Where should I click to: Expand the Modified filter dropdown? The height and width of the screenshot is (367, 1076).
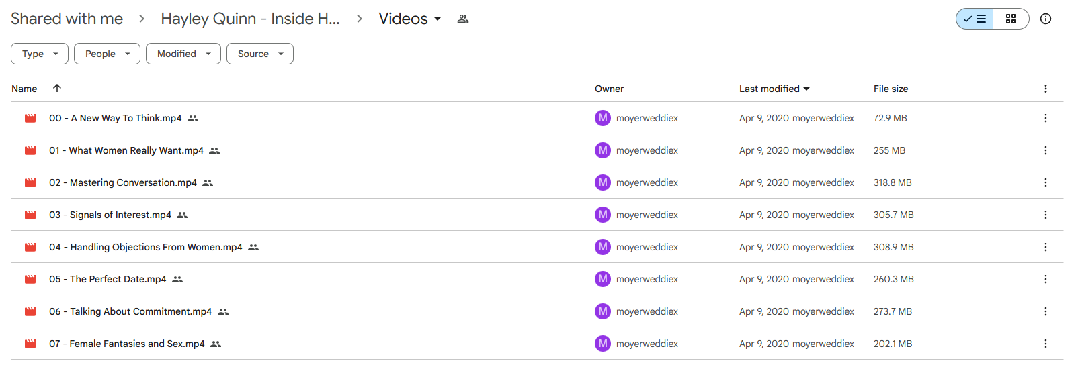(x=183, y=54)
